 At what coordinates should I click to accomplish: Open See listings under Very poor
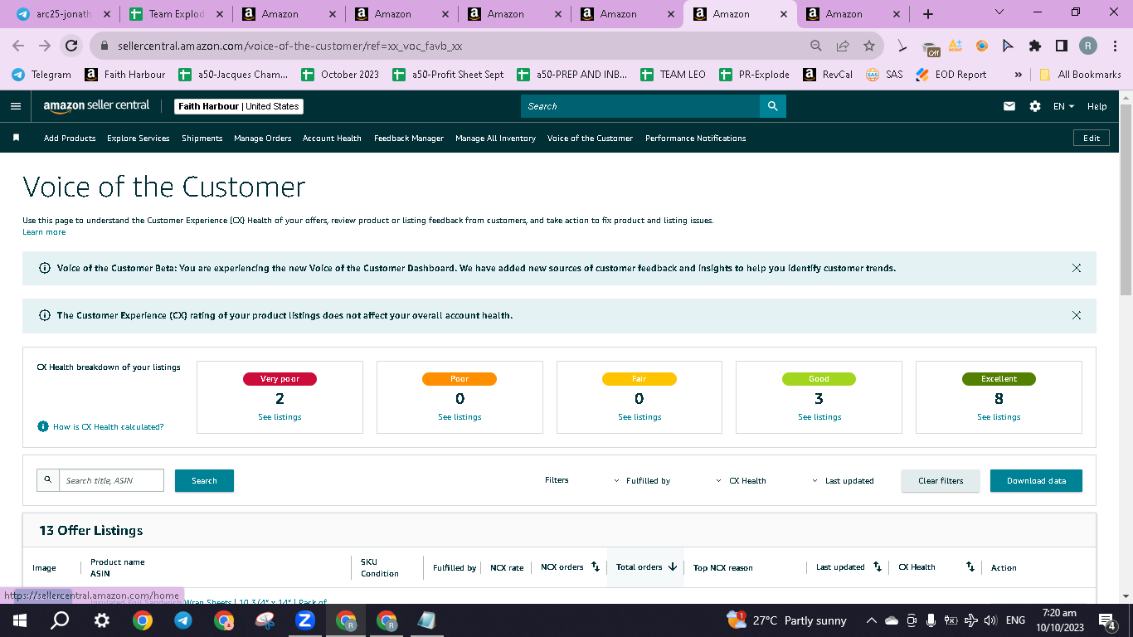click(x=280, y=417)
